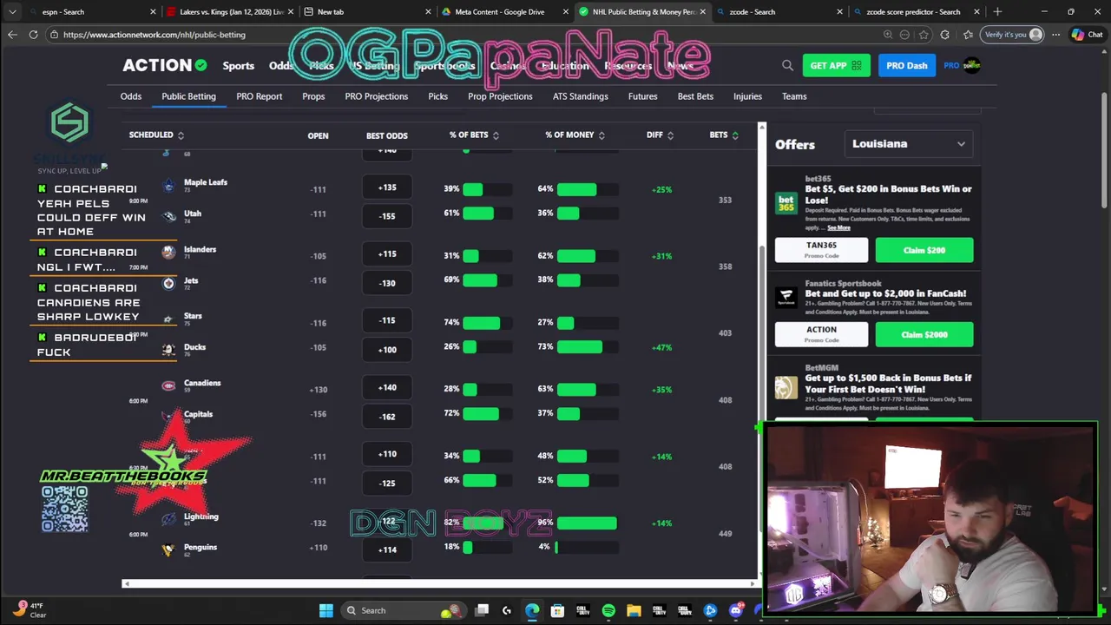This screenshot has height=625, width=1111.
Task: Click the Lightning 96% money bar
Action: coord(587,523)
